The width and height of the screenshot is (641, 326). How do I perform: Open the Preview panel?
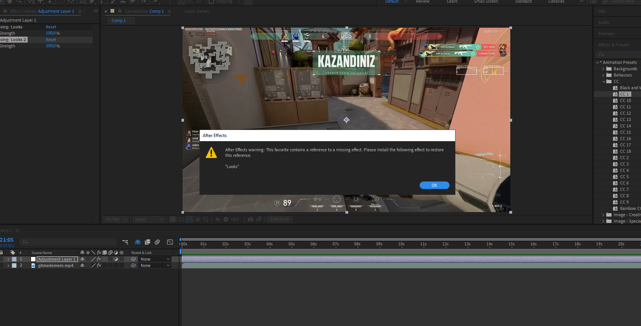pos(606,34)
